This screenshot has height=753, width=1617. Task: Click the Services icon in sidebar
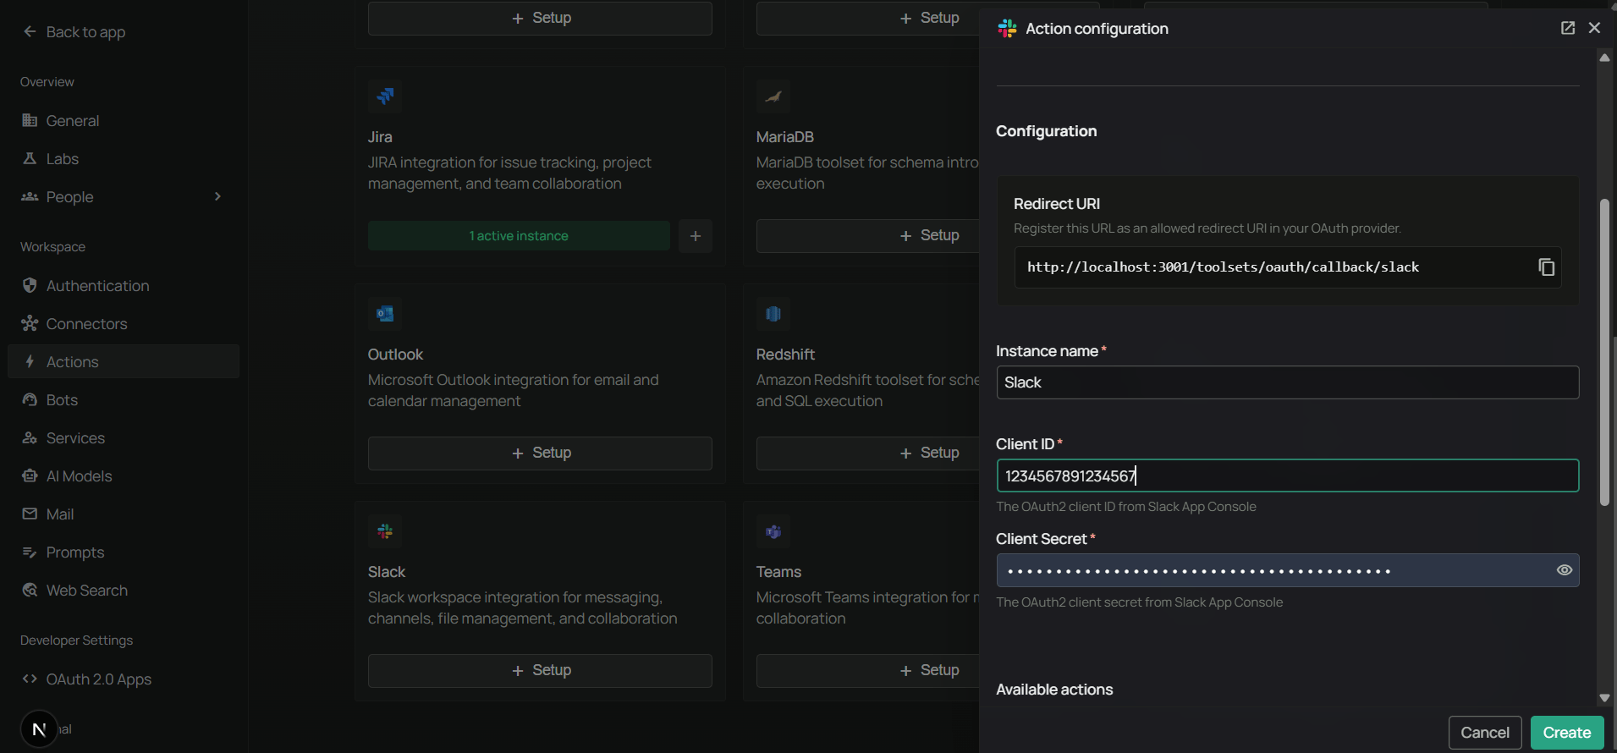tap(30, 437)
